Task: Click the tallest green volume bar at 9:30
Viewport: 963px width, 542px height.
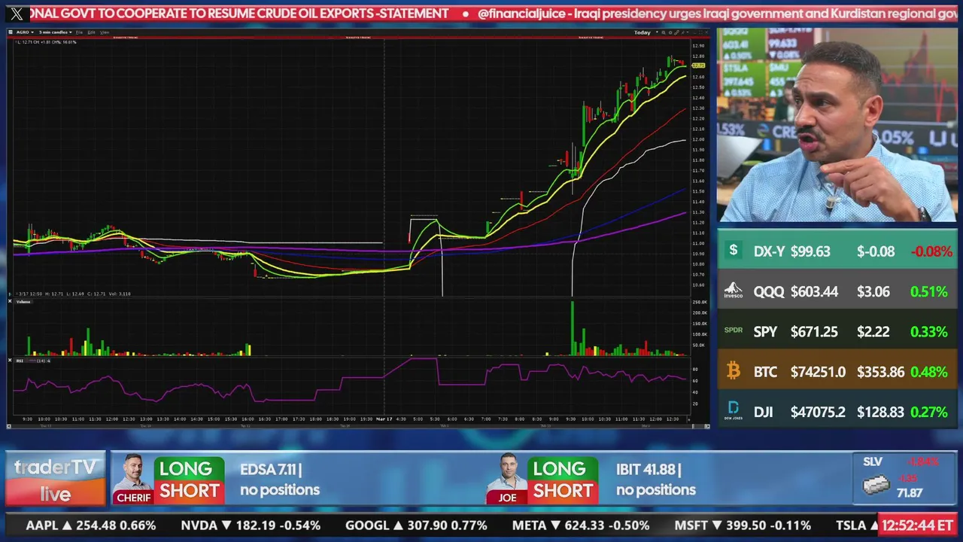Action: coord(572,328)
